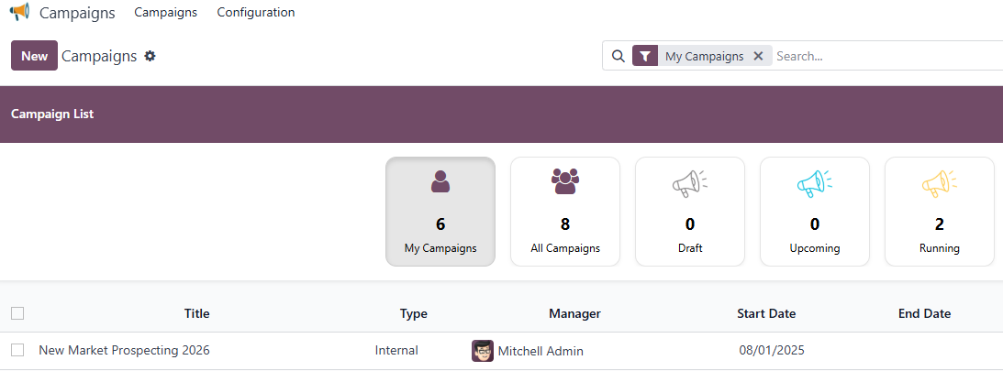Sort by the Title column header
This screenshot has height=371, width=1003.
tap(196, 313)
